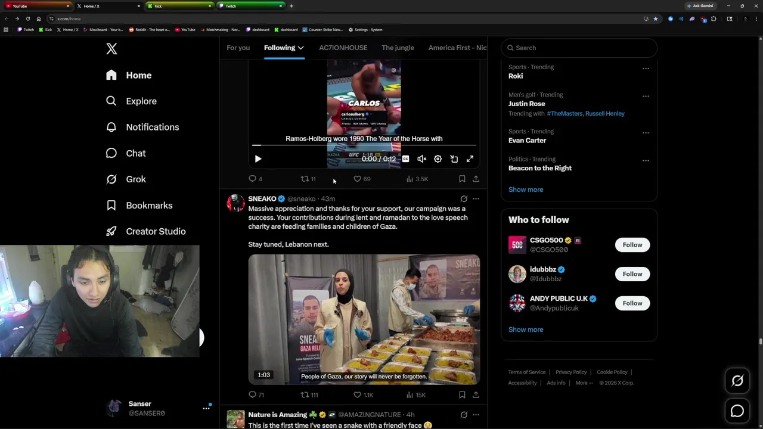Open more options for Evan Carter trend

(x=646, y=132)
